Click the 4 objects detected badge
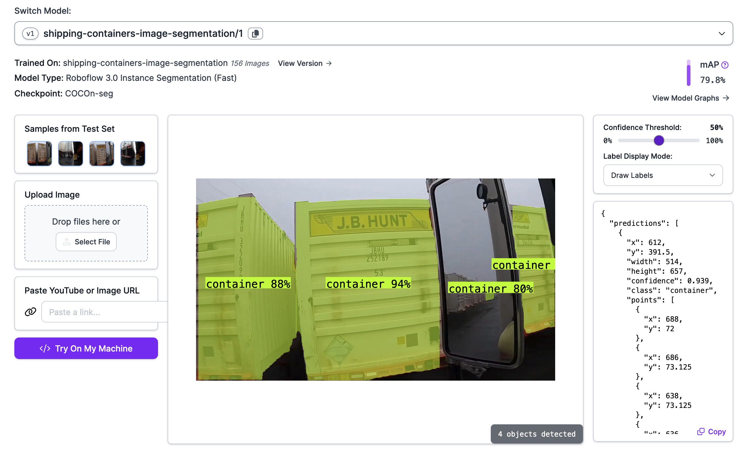 click(536, 434)
